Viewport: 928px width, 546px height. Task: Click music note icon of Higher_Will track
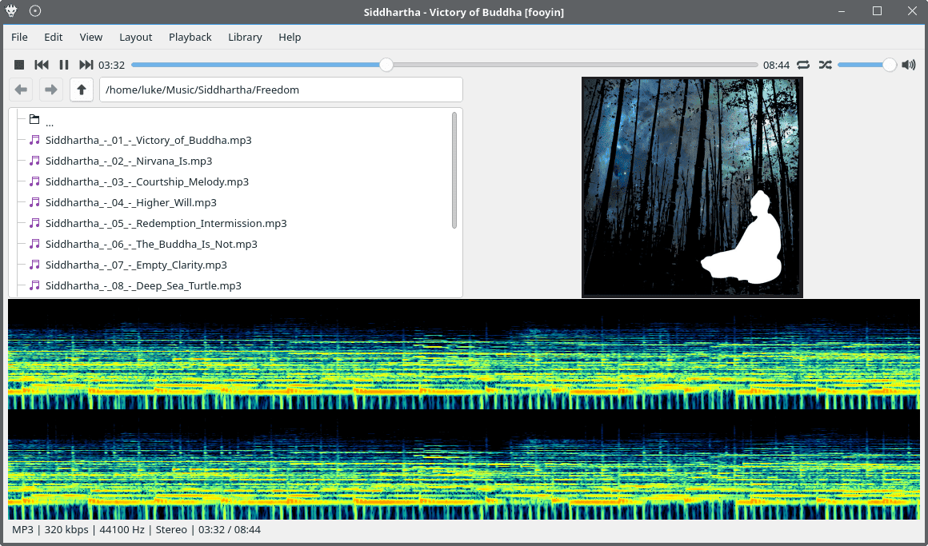click(x=35, y=201)
